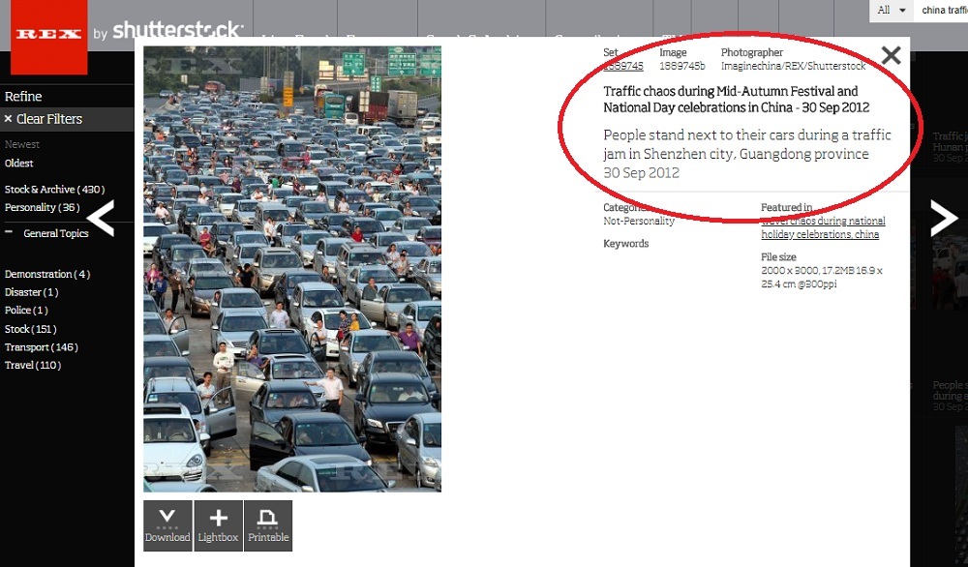This screenshot has height=567, width=968.
Task: Go to the previous image arrow
Action: [x=101, y=218]
